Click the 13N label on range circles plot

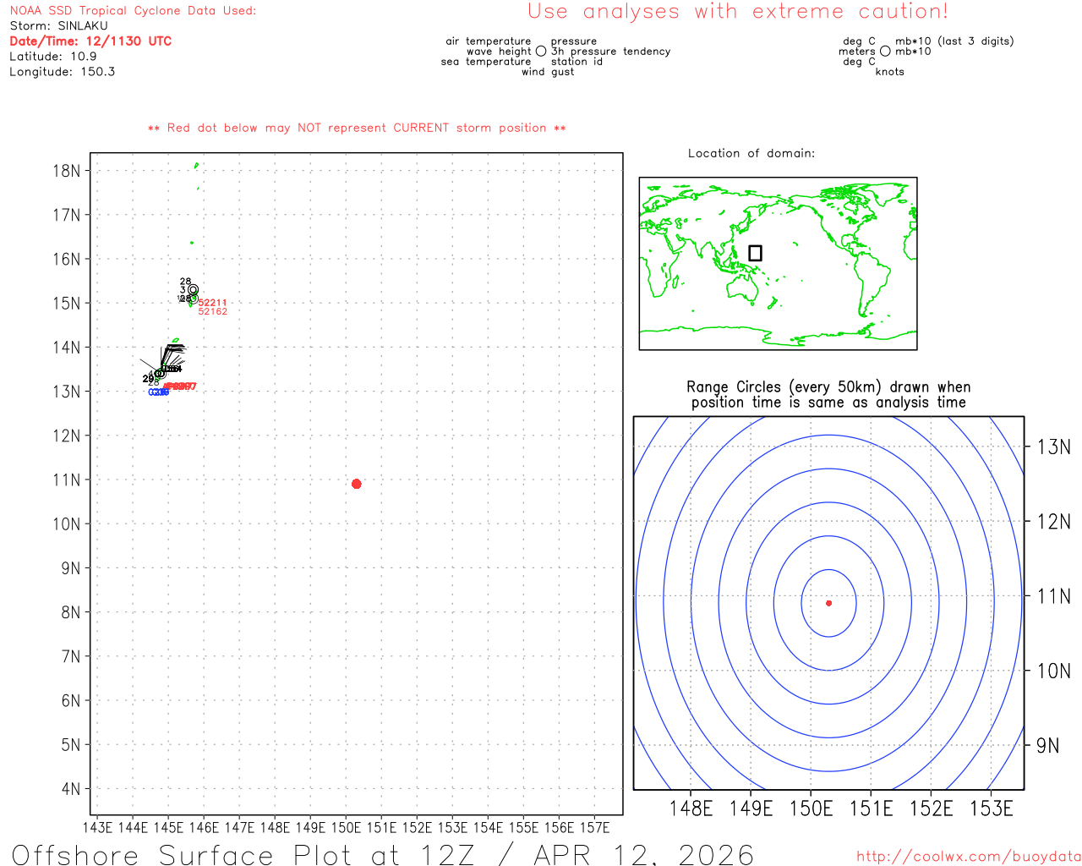1053,447
